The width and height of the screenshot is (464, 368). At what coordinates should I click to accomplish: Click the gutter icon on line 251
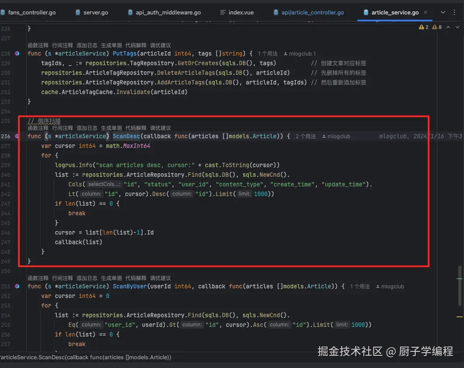tap(17, 286)
